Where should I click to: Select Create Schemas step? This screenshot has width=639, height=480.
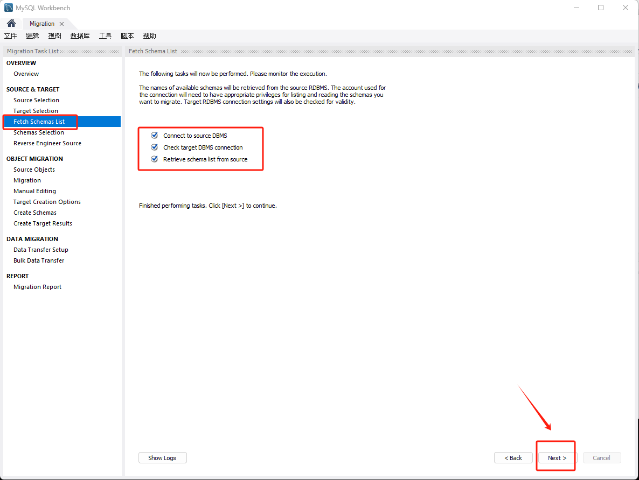(35, 213)
